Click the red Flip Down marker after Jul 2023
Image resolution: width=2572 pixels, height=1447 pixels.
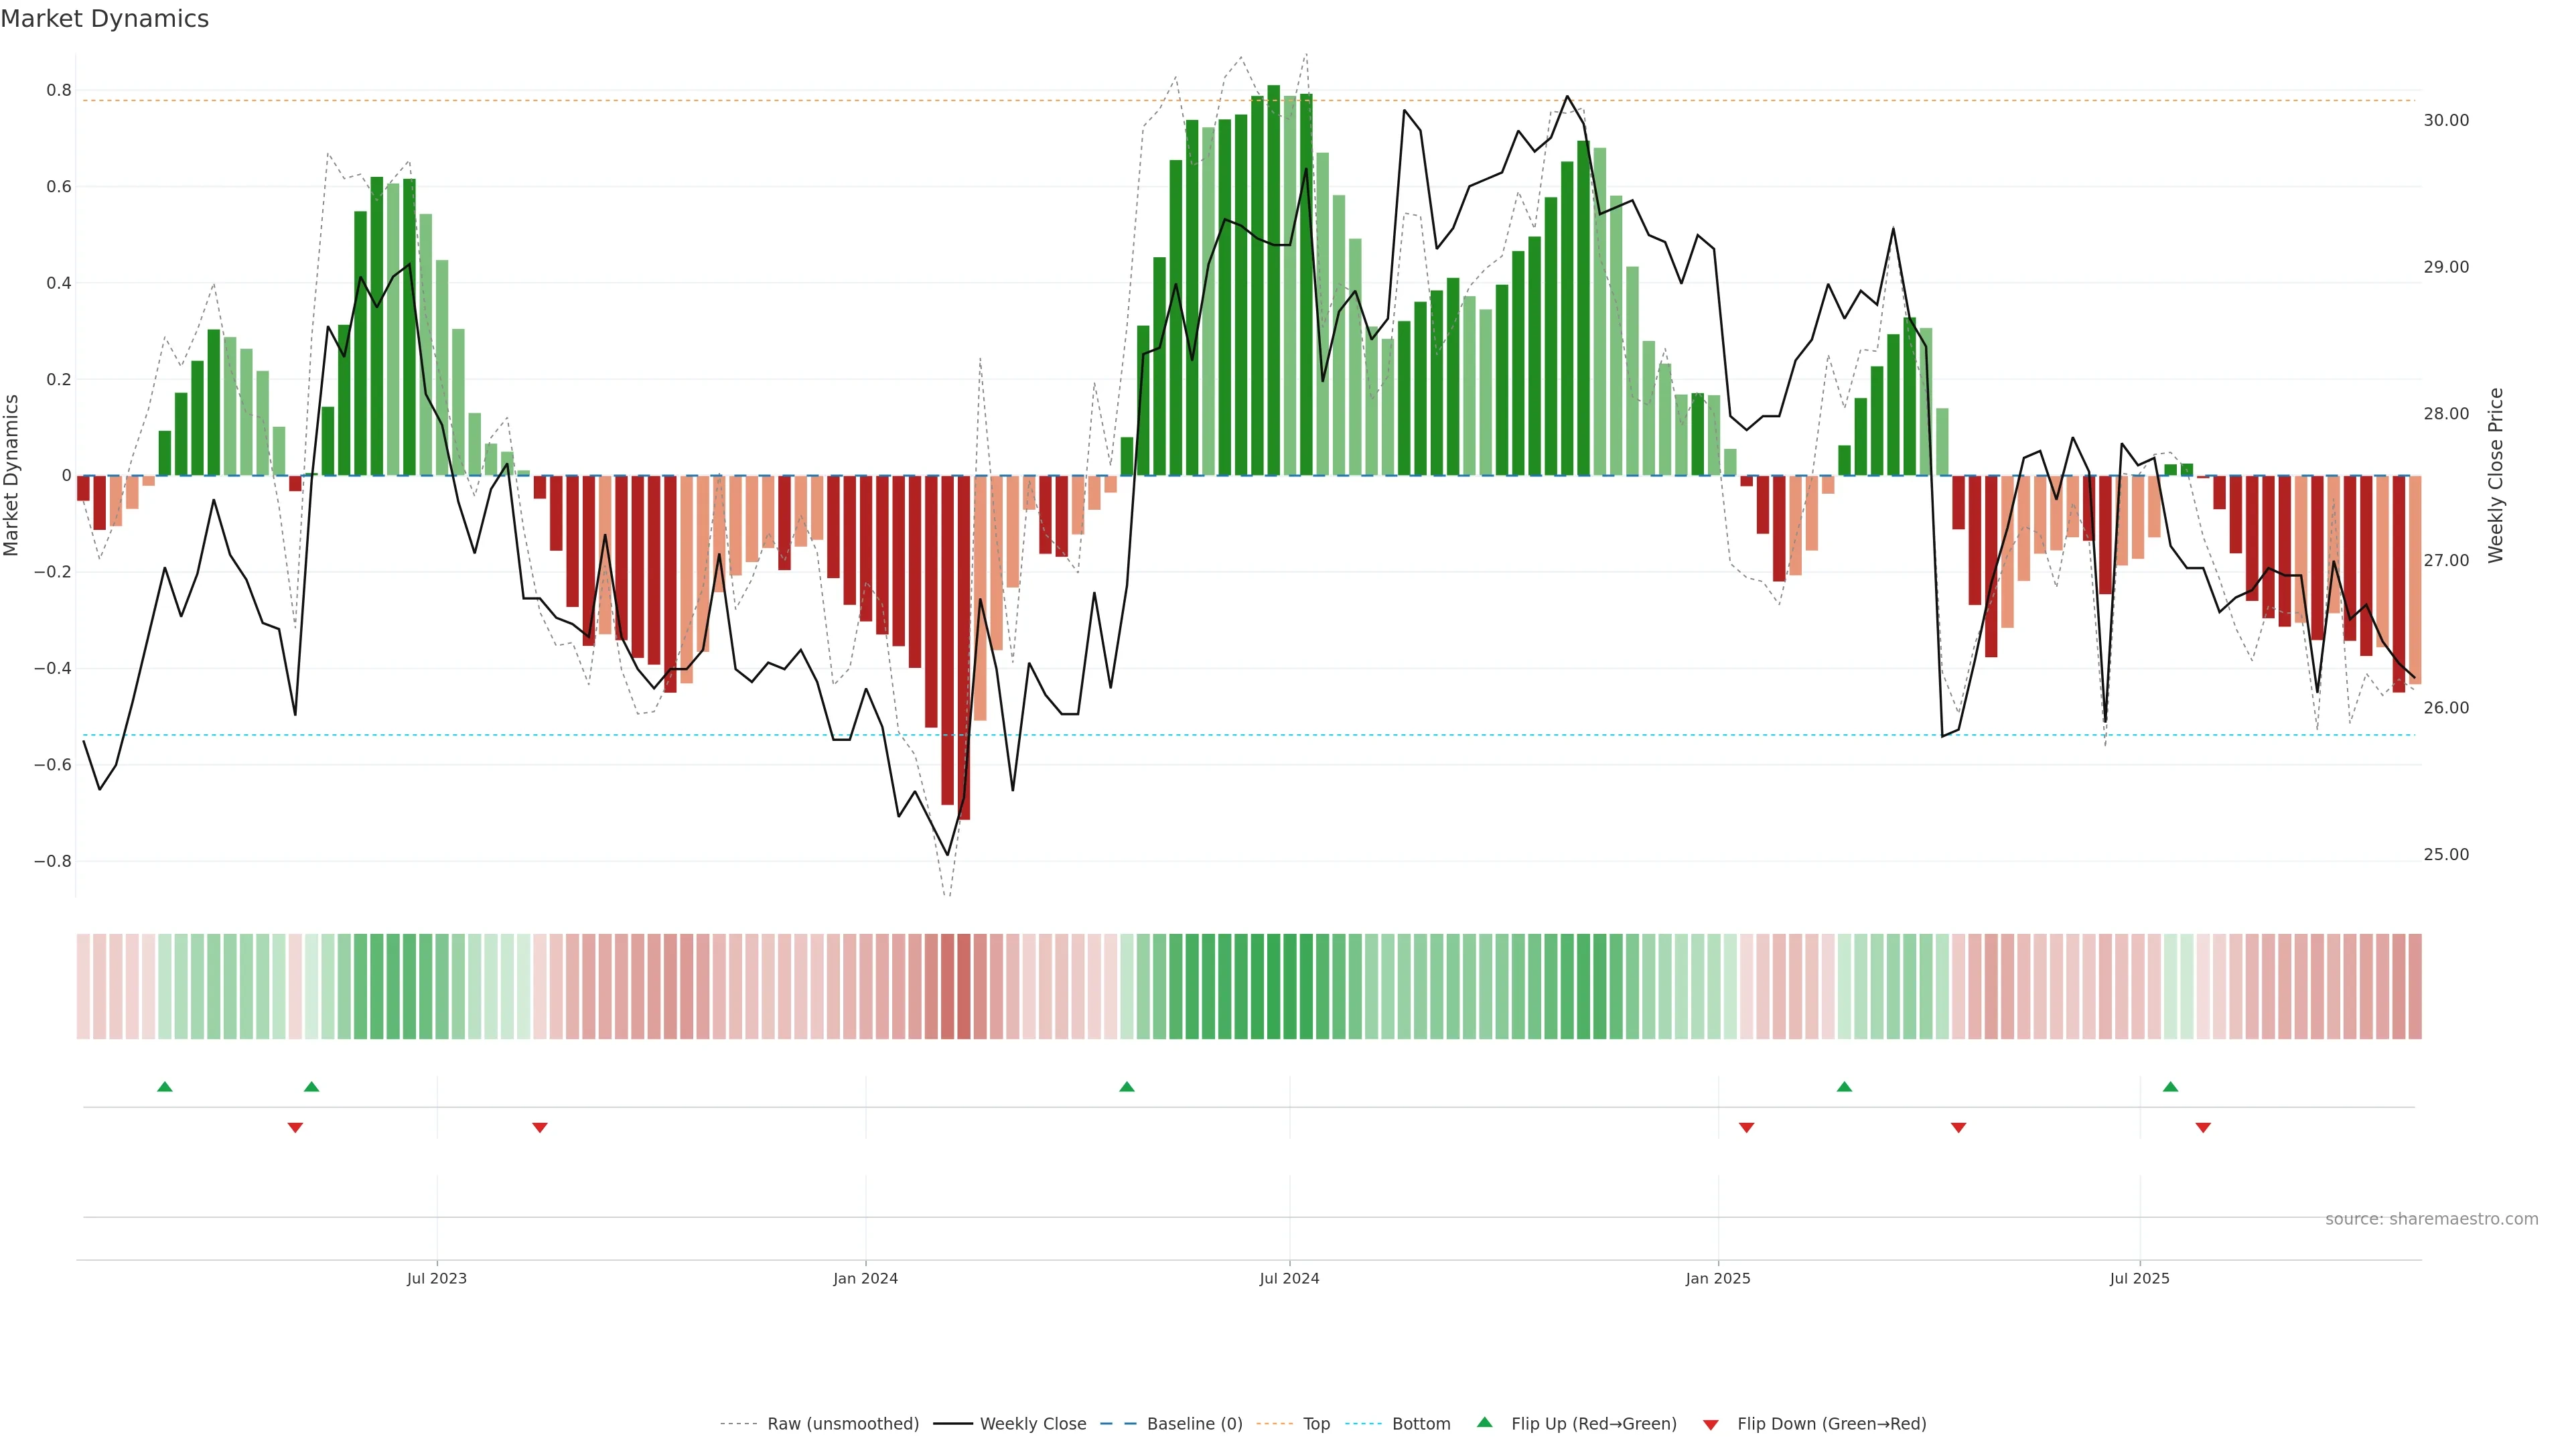(x=540, y=1127)
